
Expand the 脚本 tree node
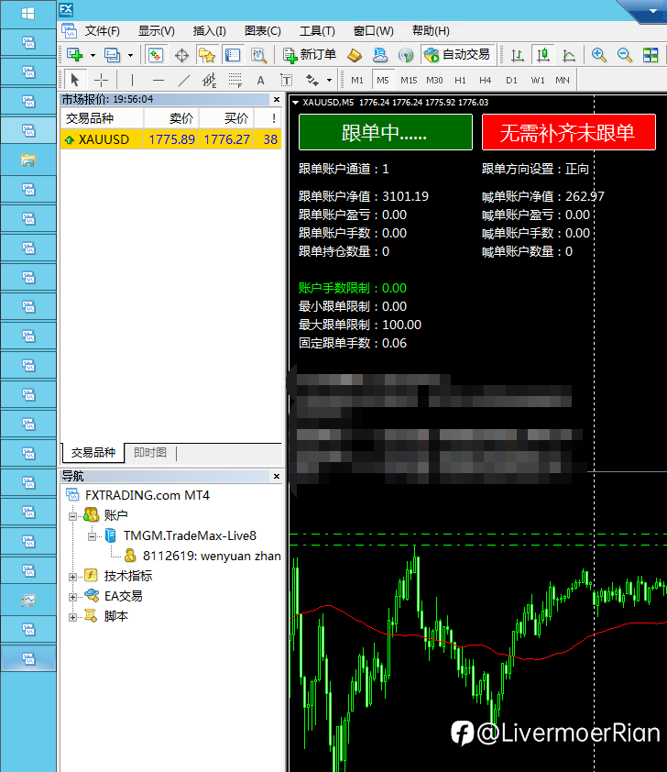pyautogui.click(x=72, y=617)
